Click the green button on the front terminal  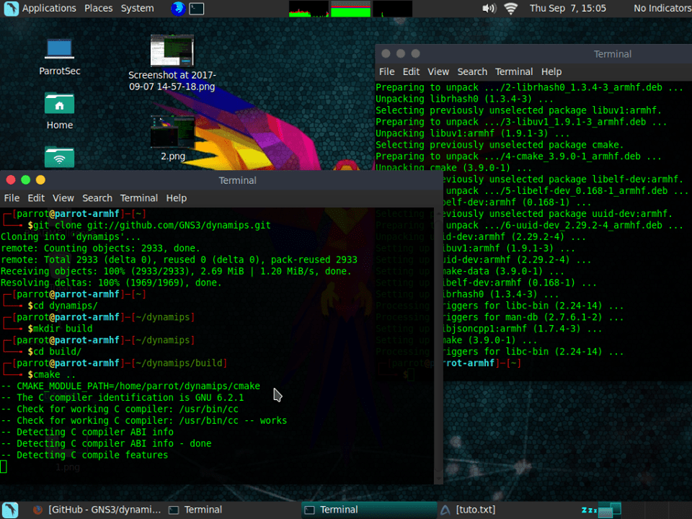tap(26, 179)
